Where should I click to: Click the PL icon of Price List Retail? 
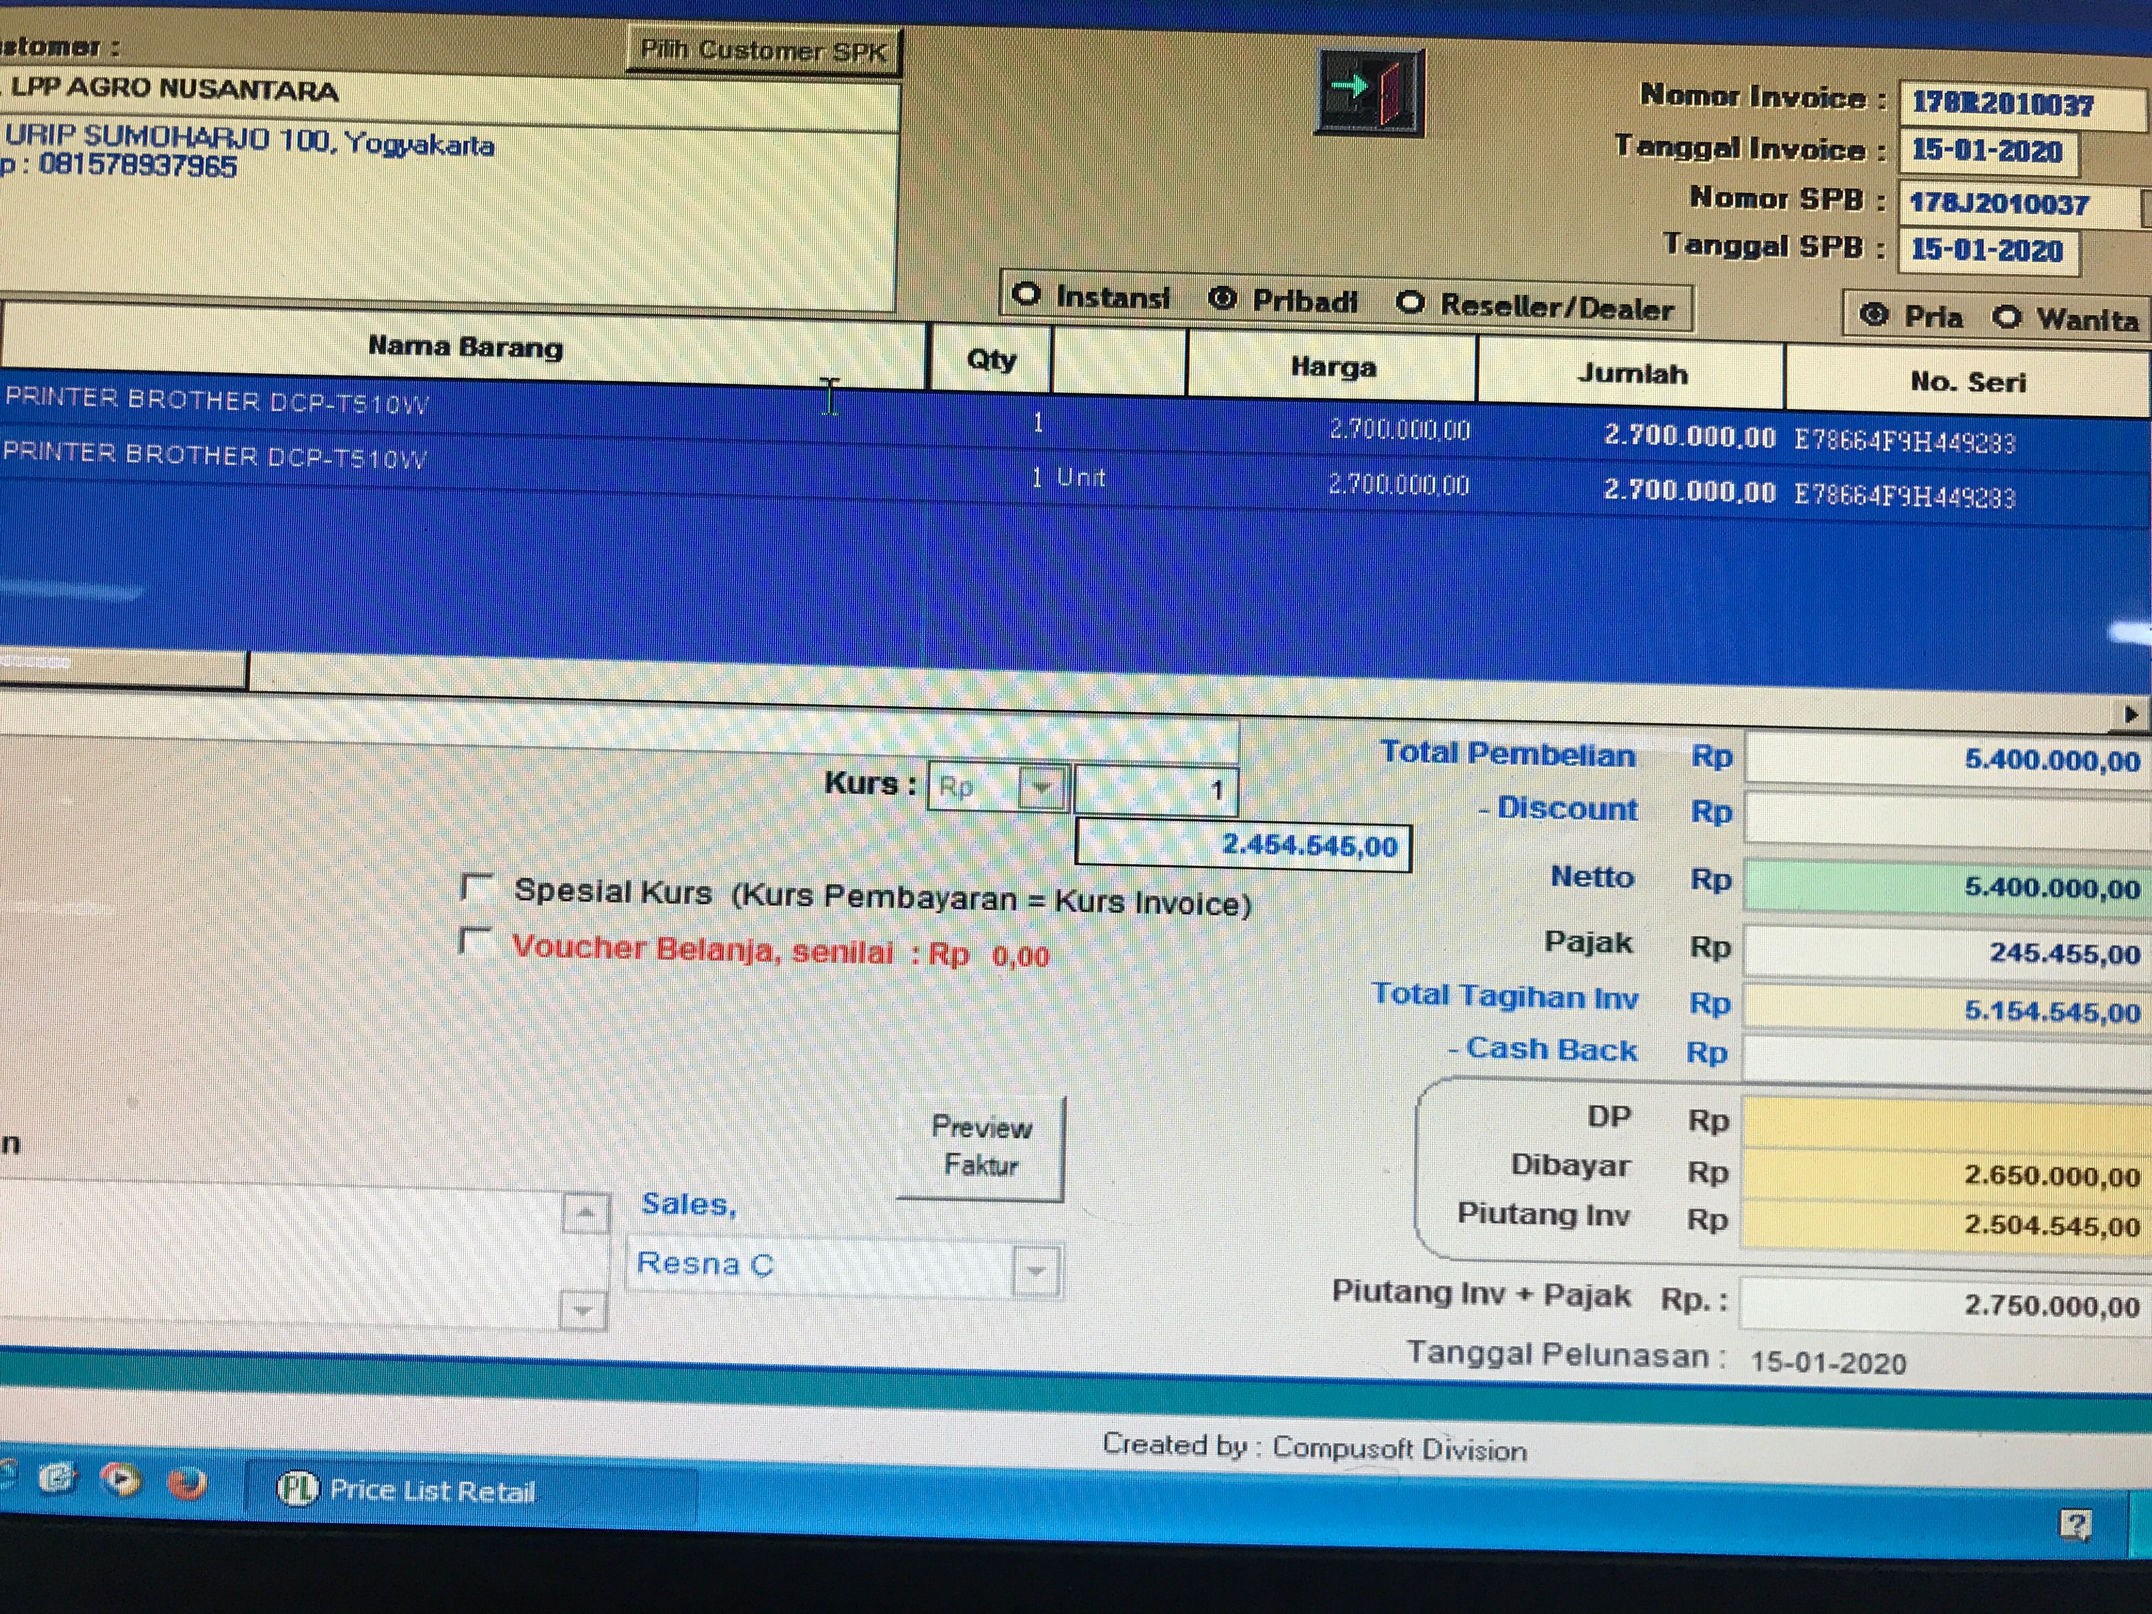pos(297,1489)
